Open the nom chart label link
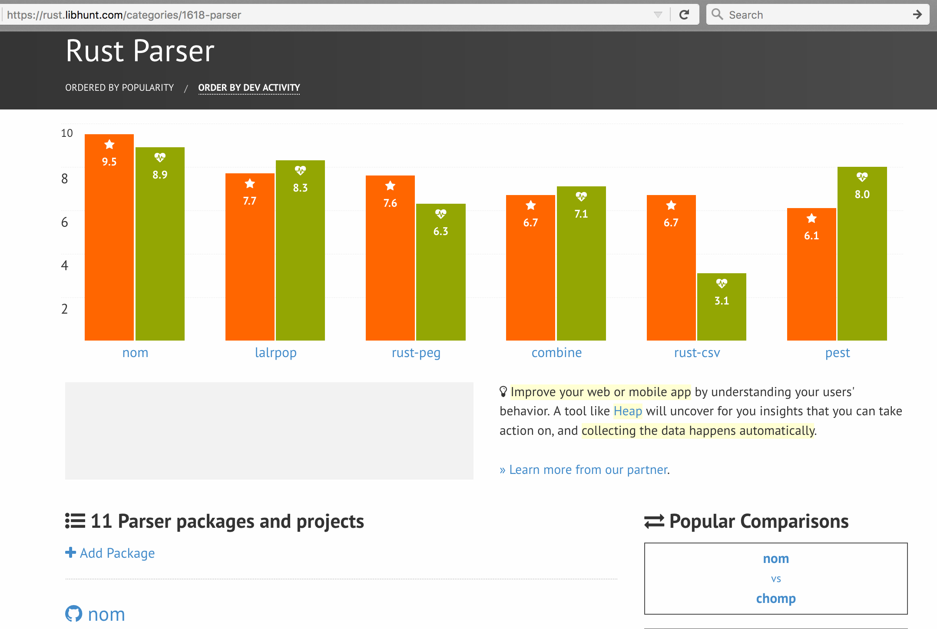The height and width of the screenshot is (629, 937). [135, 353]
